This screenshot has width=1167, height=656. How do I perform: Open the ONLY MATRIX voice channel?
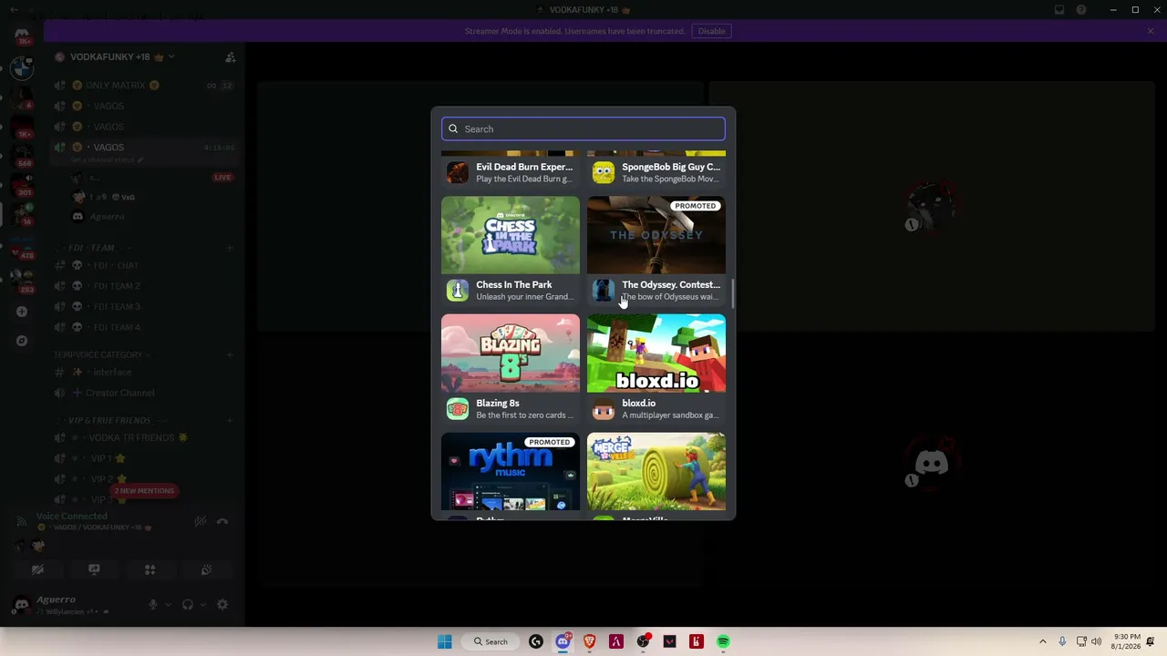tap(145, 86)
